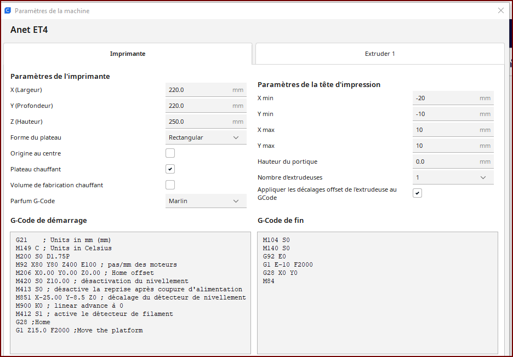Open the Parfum G-Code Marlin dropdown

pos(206,201)
